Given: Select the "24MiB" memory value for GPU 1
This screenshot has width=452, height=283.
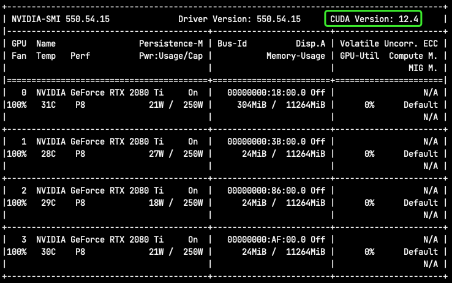Looking at the screenshot, I should [254, 154].
